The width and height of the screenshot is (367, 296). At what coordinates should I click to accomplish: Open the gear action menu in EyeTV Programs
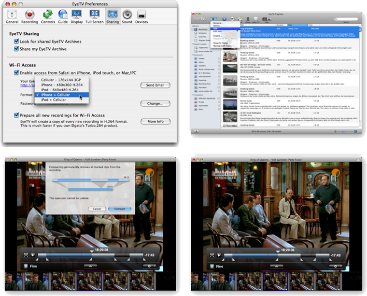pyautogui.click(x=213, y=19)
